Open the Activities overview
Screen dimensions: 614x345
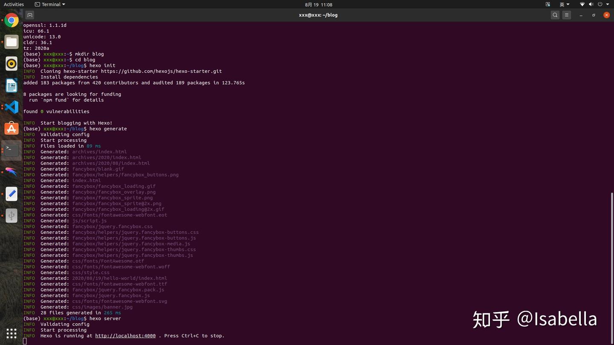[14, 4]
